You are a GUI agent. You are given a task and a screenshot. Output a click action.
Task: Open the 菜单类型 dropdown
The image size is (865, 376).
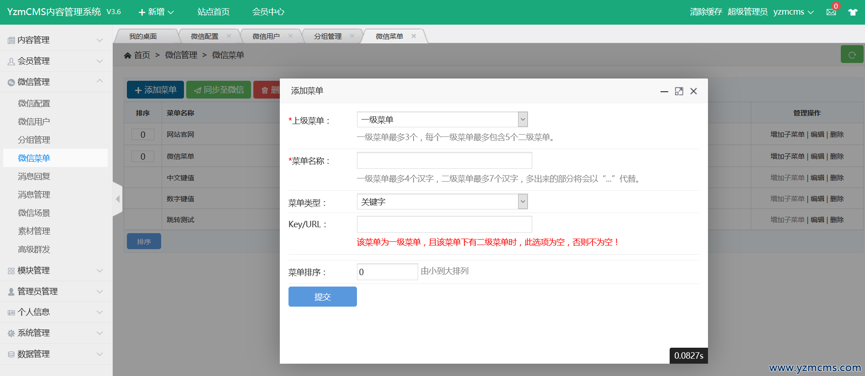[x=442, y=202]
